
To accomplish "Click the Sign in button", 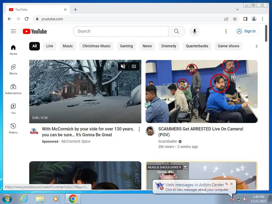I will click(x=246, y=31).
